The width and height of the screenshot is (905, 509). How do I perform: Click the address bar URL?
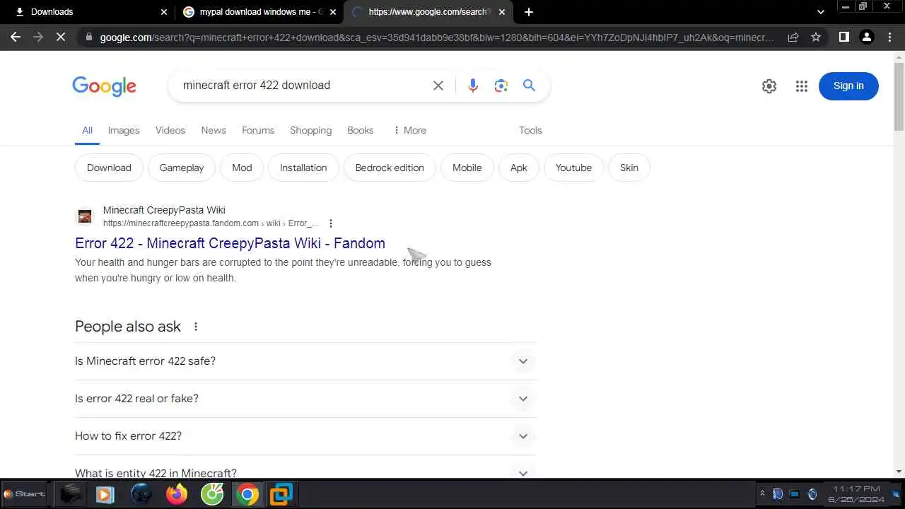[x=437, y=37]
